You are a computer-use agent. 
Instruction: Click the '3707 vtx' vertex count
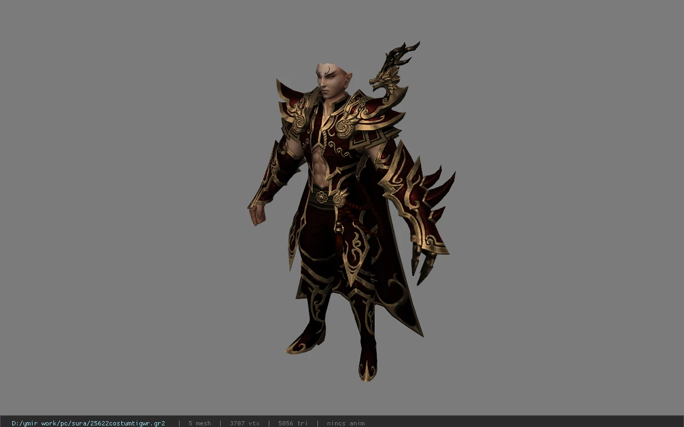pyautogui.click(x=245, y=423)
